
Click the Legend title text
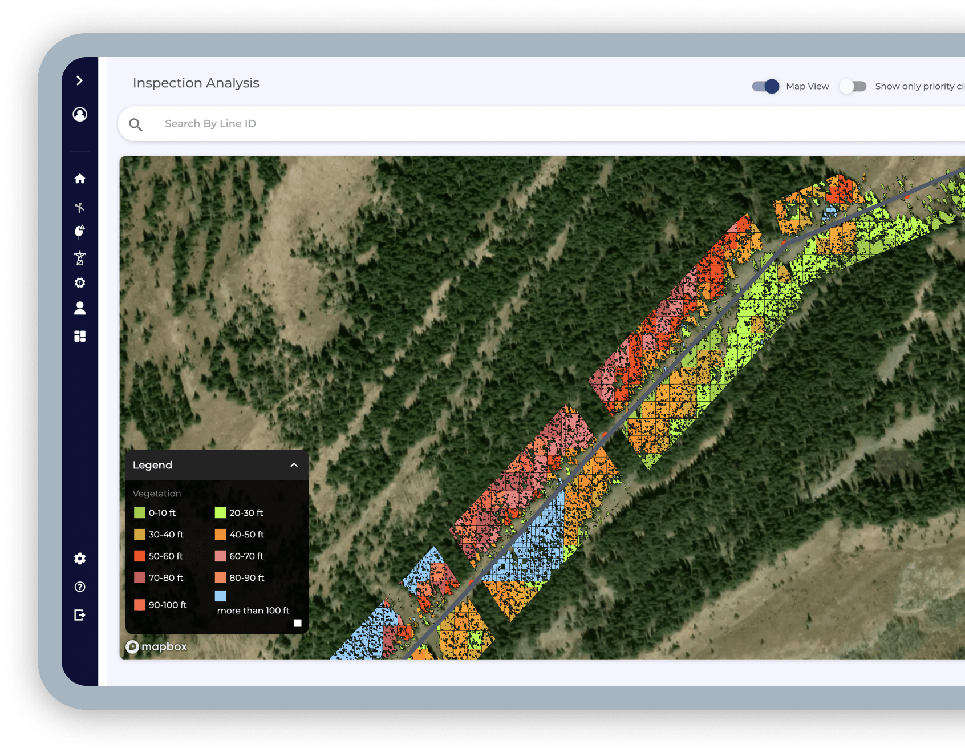(x=152, y=465)
